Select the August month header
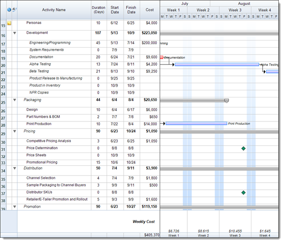Viewport: 283px width, 242px height. click(x=244, y=3)
